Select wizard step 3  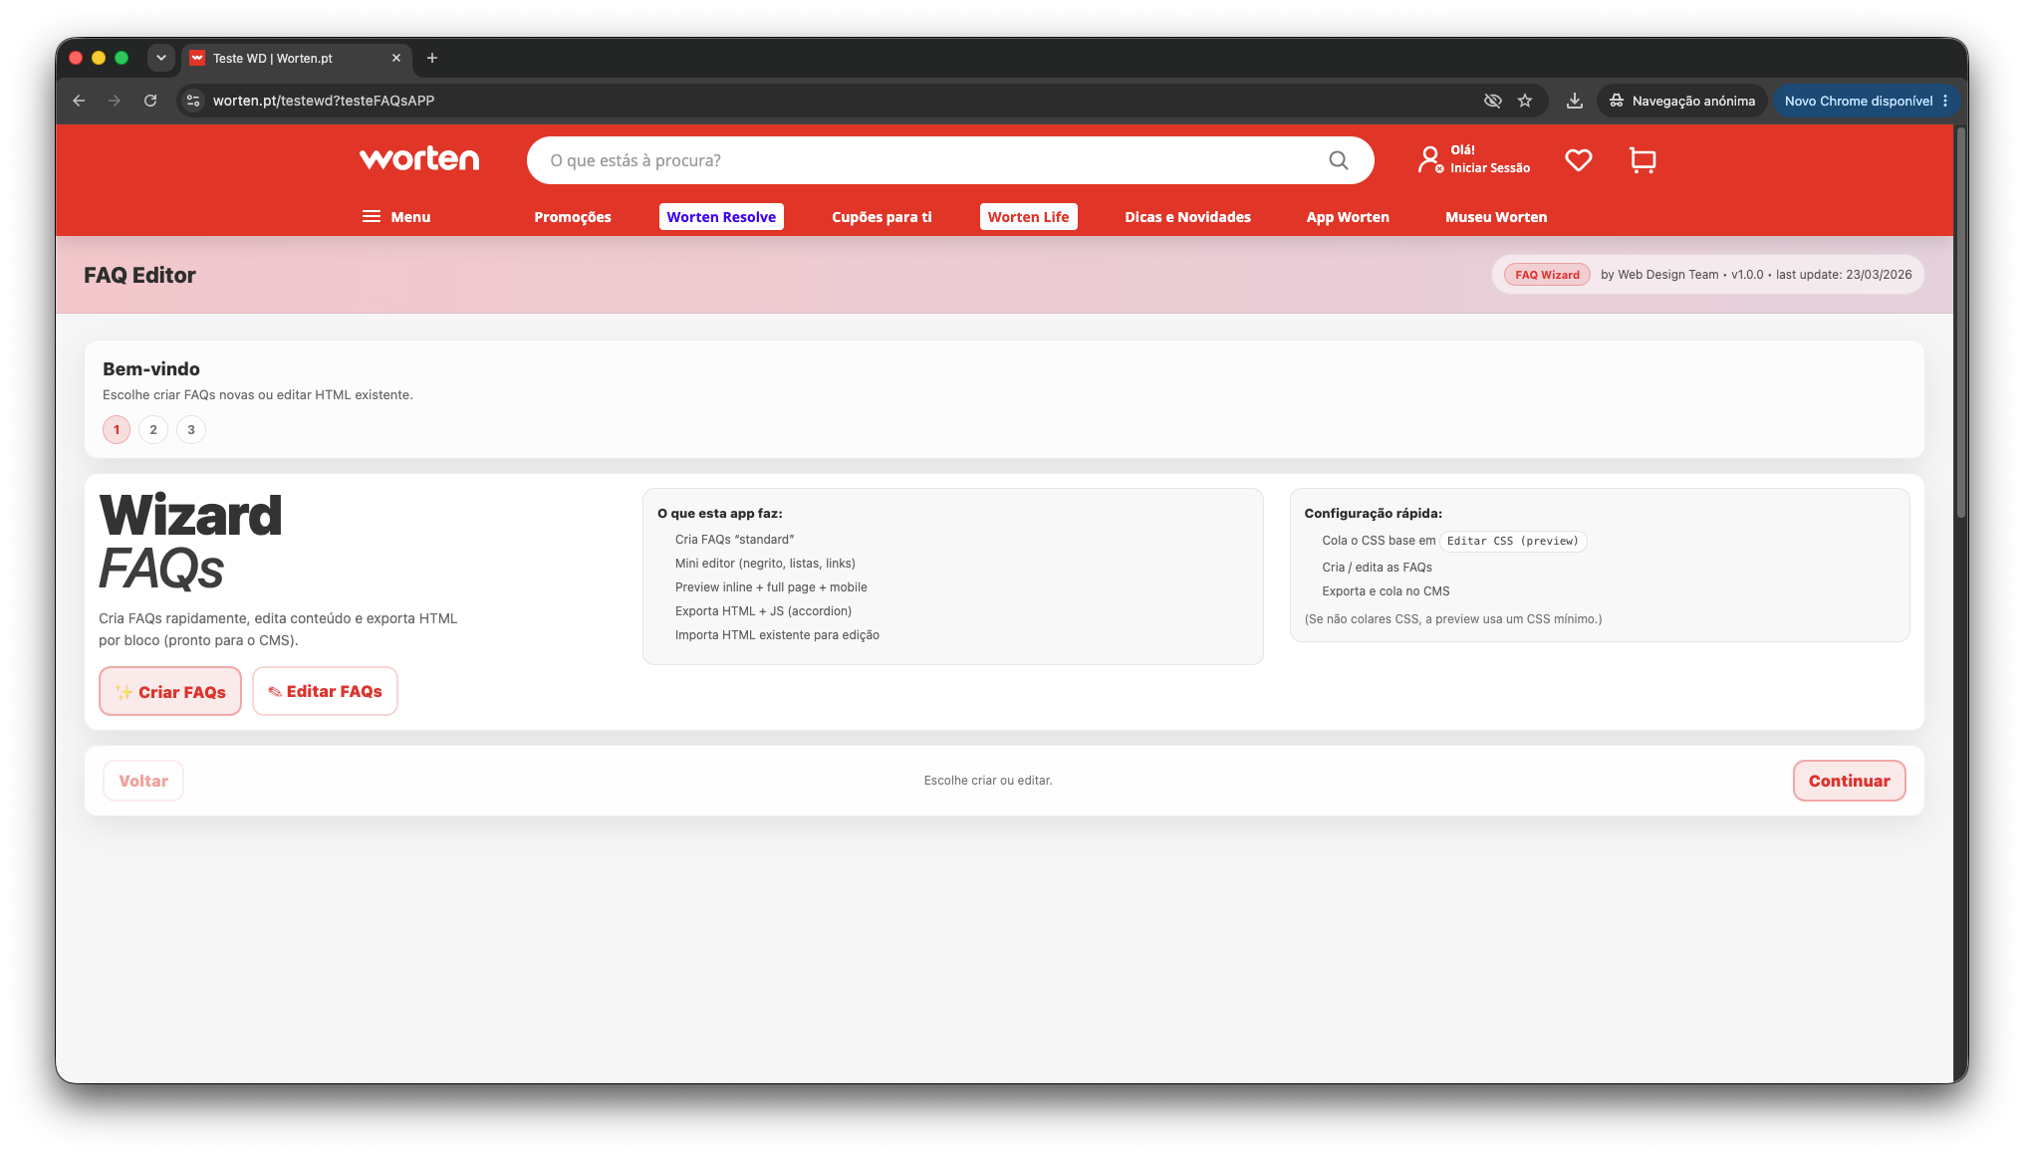coord(191,430)
